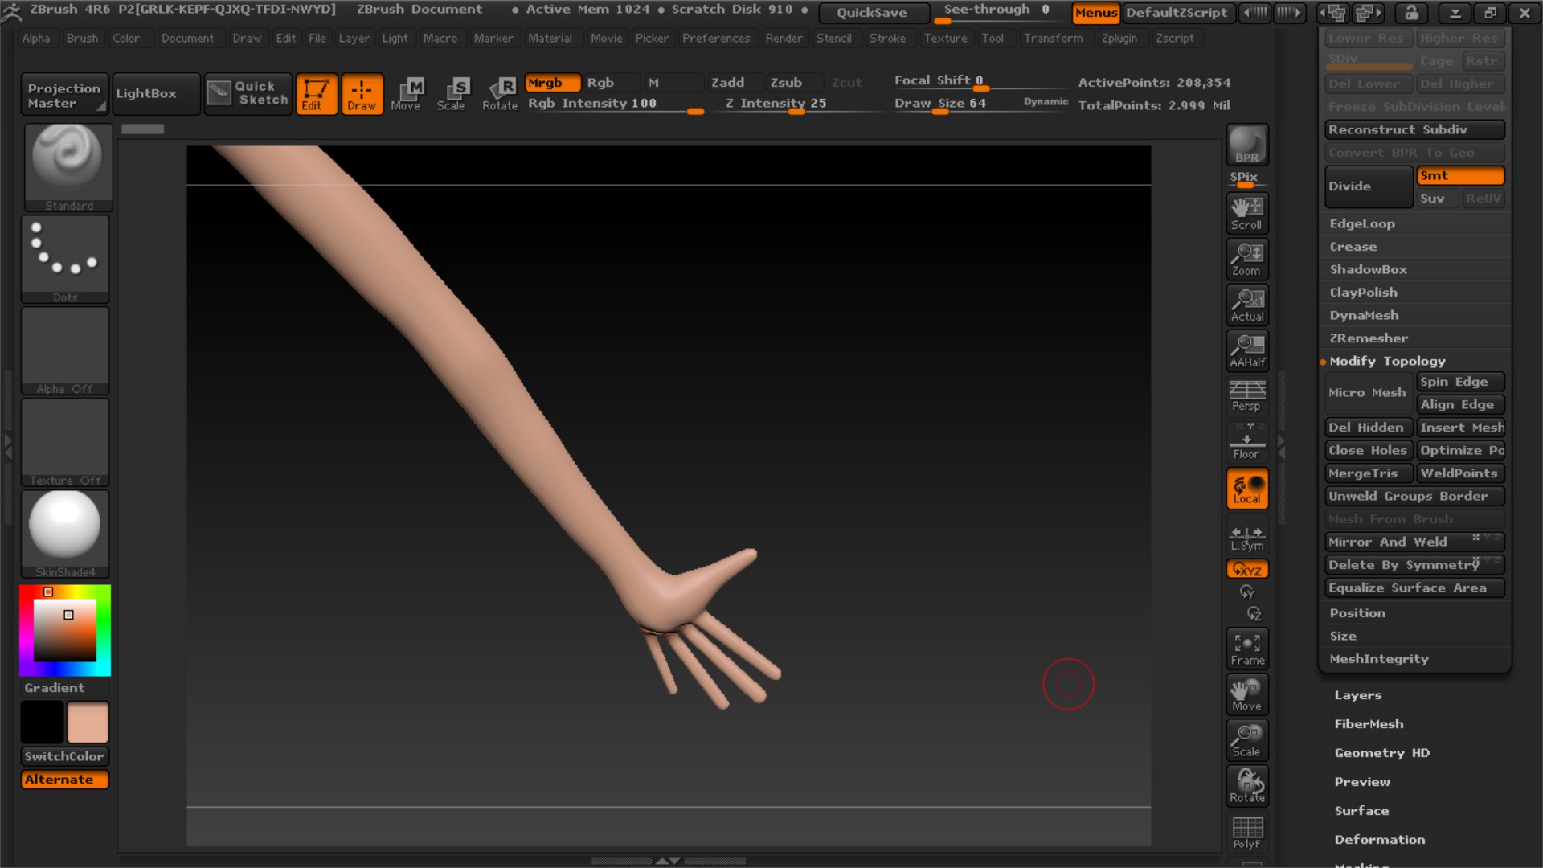The width and height of the screenshot is (1543, 868).
Task: Click the right shelf Scale icon
Action: (x=1246, y=741)
